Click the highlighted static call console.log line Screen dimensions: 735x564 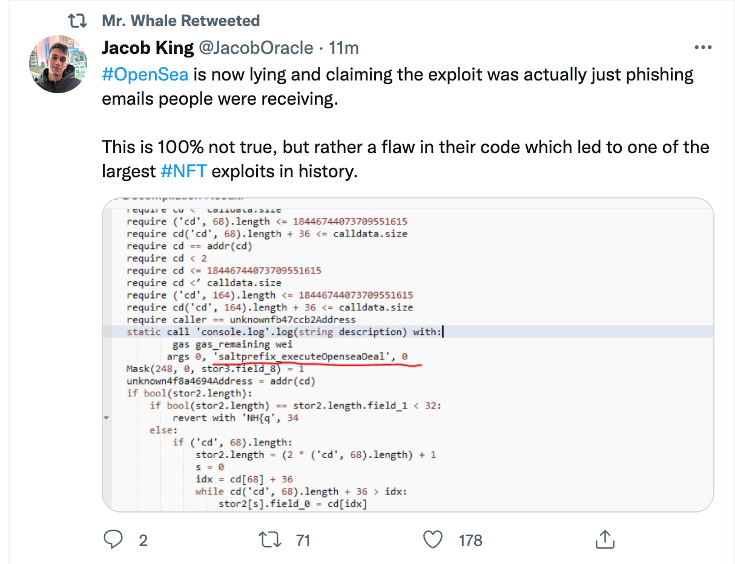[x=285, y=332]
